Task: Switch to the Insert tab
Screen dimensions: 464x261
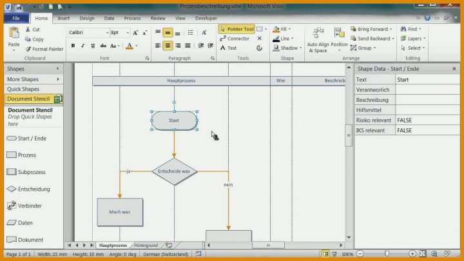Action: coord(63,18)
